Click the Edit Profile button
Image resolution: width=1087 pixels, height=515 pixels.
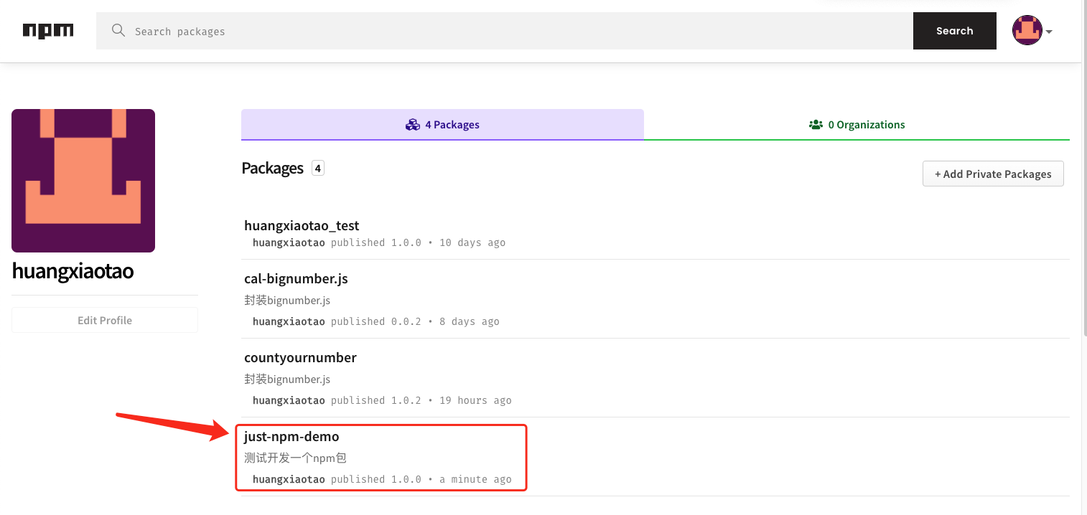coord(105,320)
